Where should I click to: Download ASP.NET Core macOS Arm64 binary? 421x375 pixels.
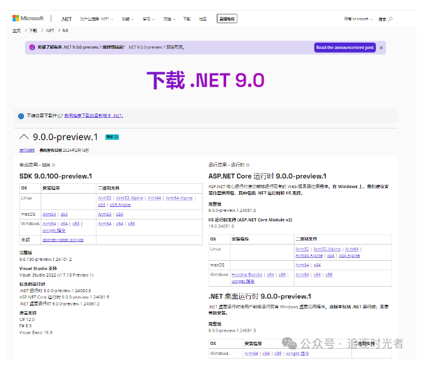point(302,265)
